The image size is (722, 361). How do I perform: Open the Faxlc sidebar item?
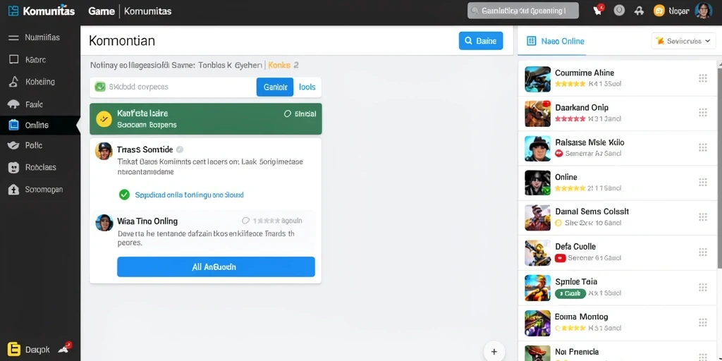[x=40, y=104]
